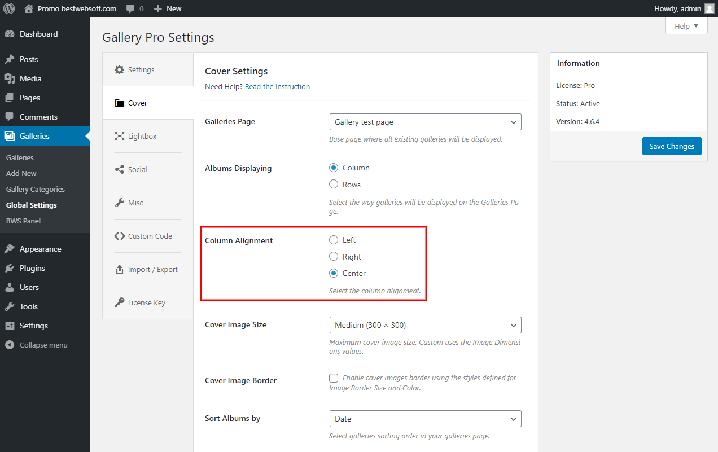Viewport: 718px width, 452px height.
Task: Click the Gallery Pro Settings page title
Action: 158,38
